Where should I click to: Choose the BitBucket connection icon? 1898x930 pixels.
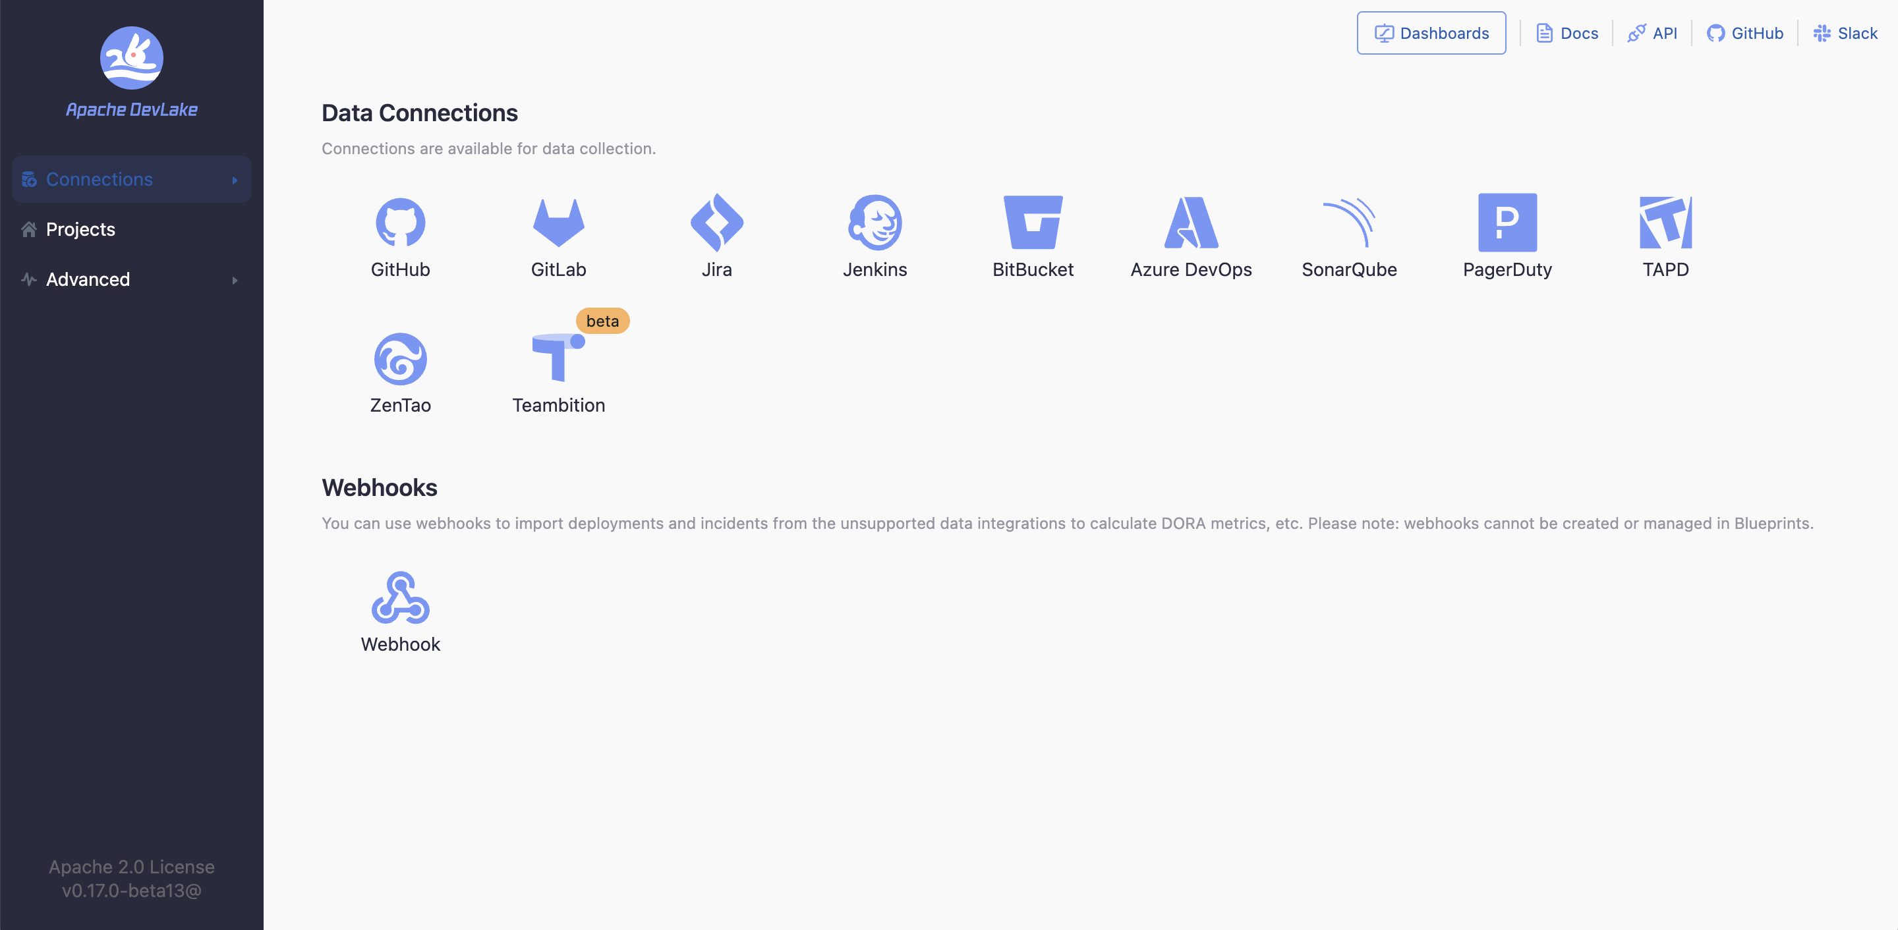click(x=1032, y=222)
